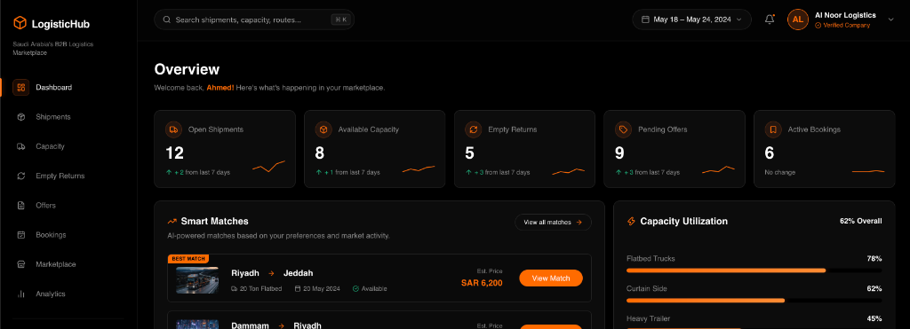Viewport: 910px width, 329px height.
Task: Click the Open Shipments sparkline chart
Action: pyautogui.click(x=268, y=167)
